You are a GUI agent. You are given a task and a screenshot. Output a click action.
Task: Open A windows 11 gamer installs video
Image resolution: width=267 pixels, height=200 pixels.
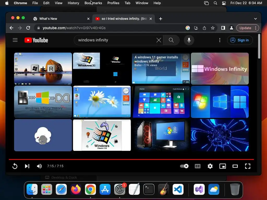click(x=161, y=68)
